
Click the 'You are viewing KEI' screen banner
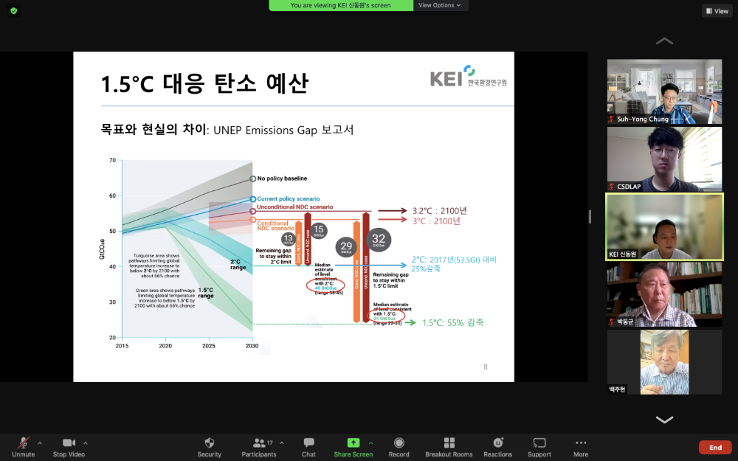pyautogui.click(x=341, y=5)
